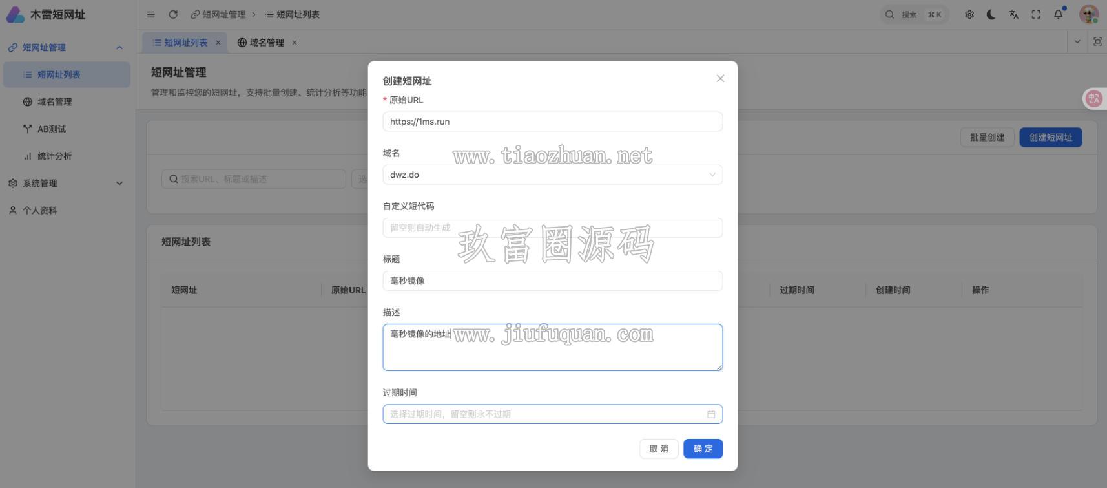Click 系统管理 gear icon in sidebar
The height and width of the screenshot is (488, 1107).
click(x=12, y=183)
